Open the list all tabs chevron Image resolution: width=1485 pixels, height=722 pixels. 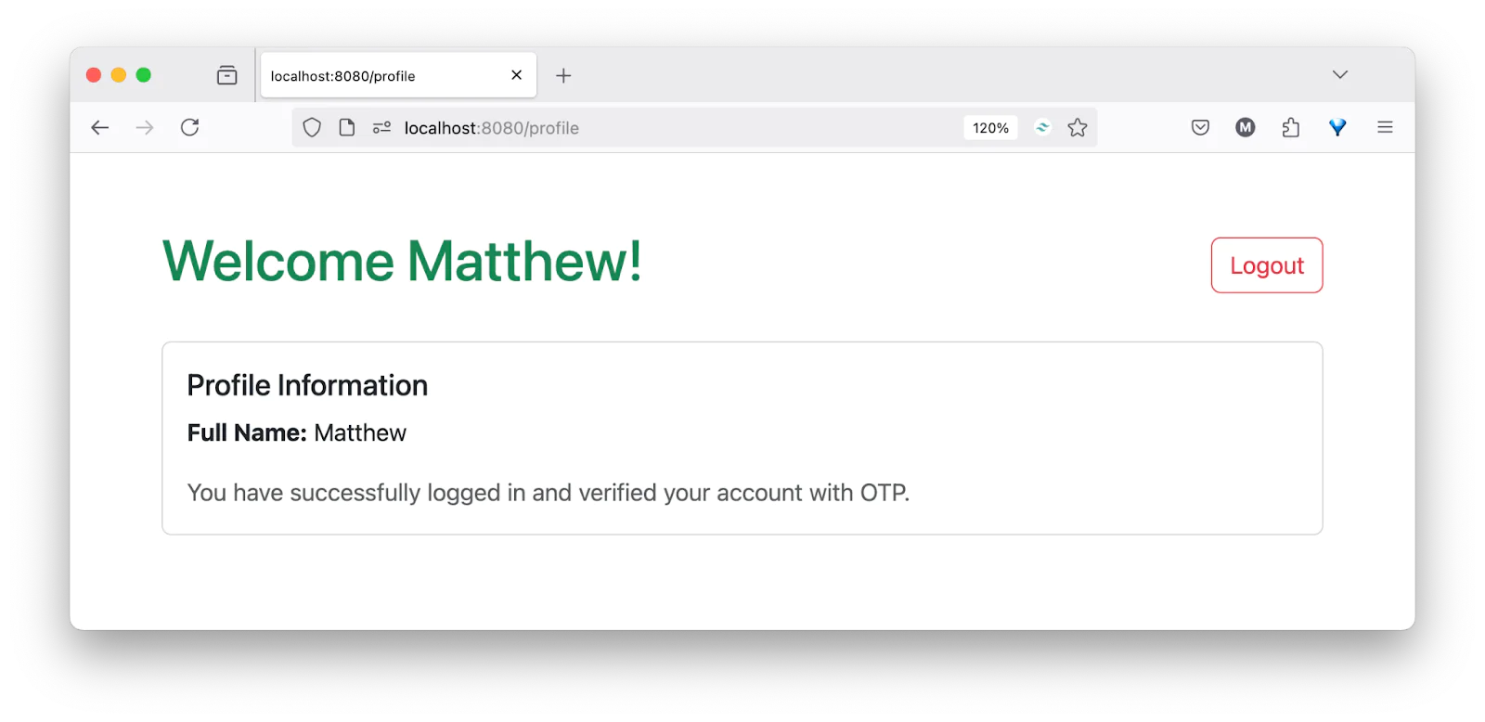tap(1339, 74)
